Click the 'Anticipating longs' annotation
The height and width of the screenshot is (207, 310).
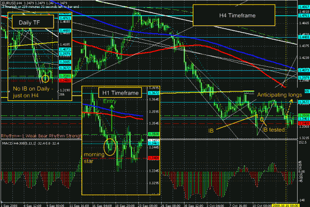(x=279, y=95)
